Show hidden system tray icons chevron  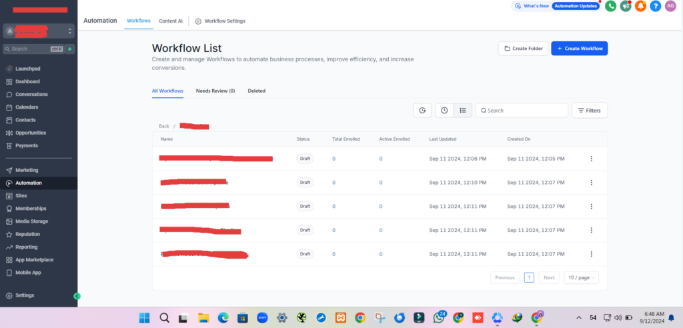click(x=579, y=317)
